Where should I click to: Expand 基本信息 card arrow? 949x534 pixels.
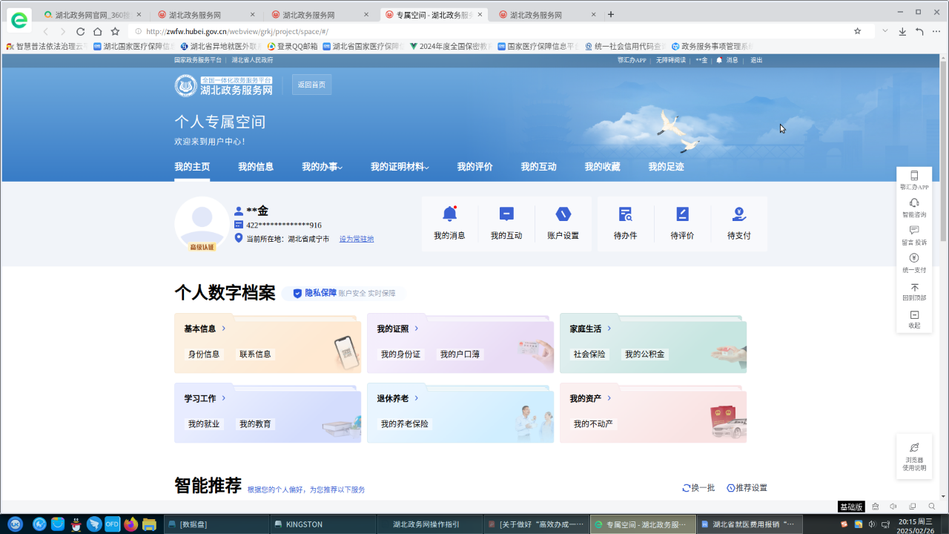click(223, 329)
